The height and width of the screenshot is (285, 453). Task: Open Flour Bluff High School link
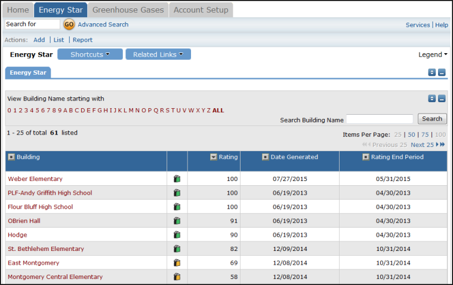click(41, 207)
